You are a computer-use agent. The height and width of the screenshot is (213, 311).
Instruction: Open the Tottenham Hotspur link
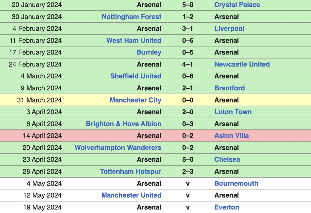pos(131,171)
